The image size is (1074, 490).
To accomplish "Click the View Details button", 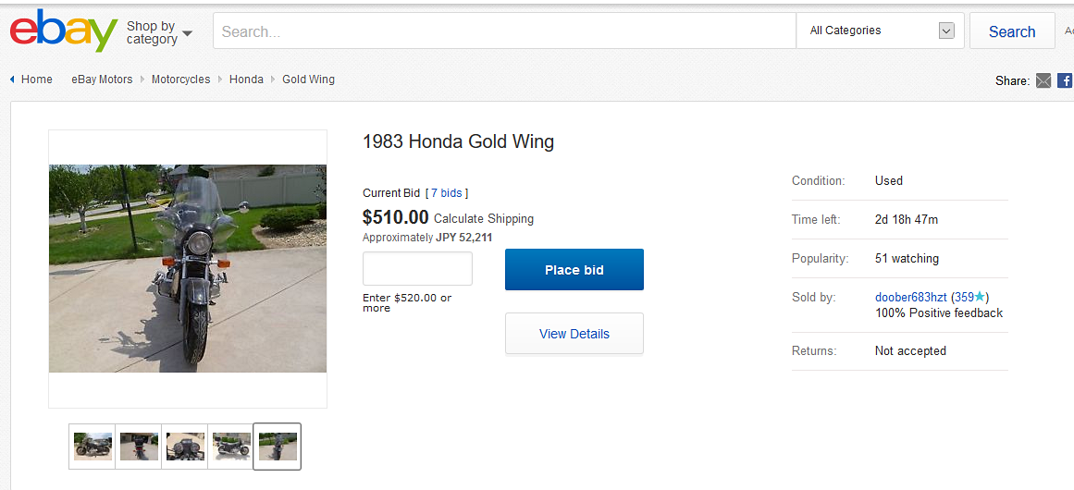I will (574, 334).
